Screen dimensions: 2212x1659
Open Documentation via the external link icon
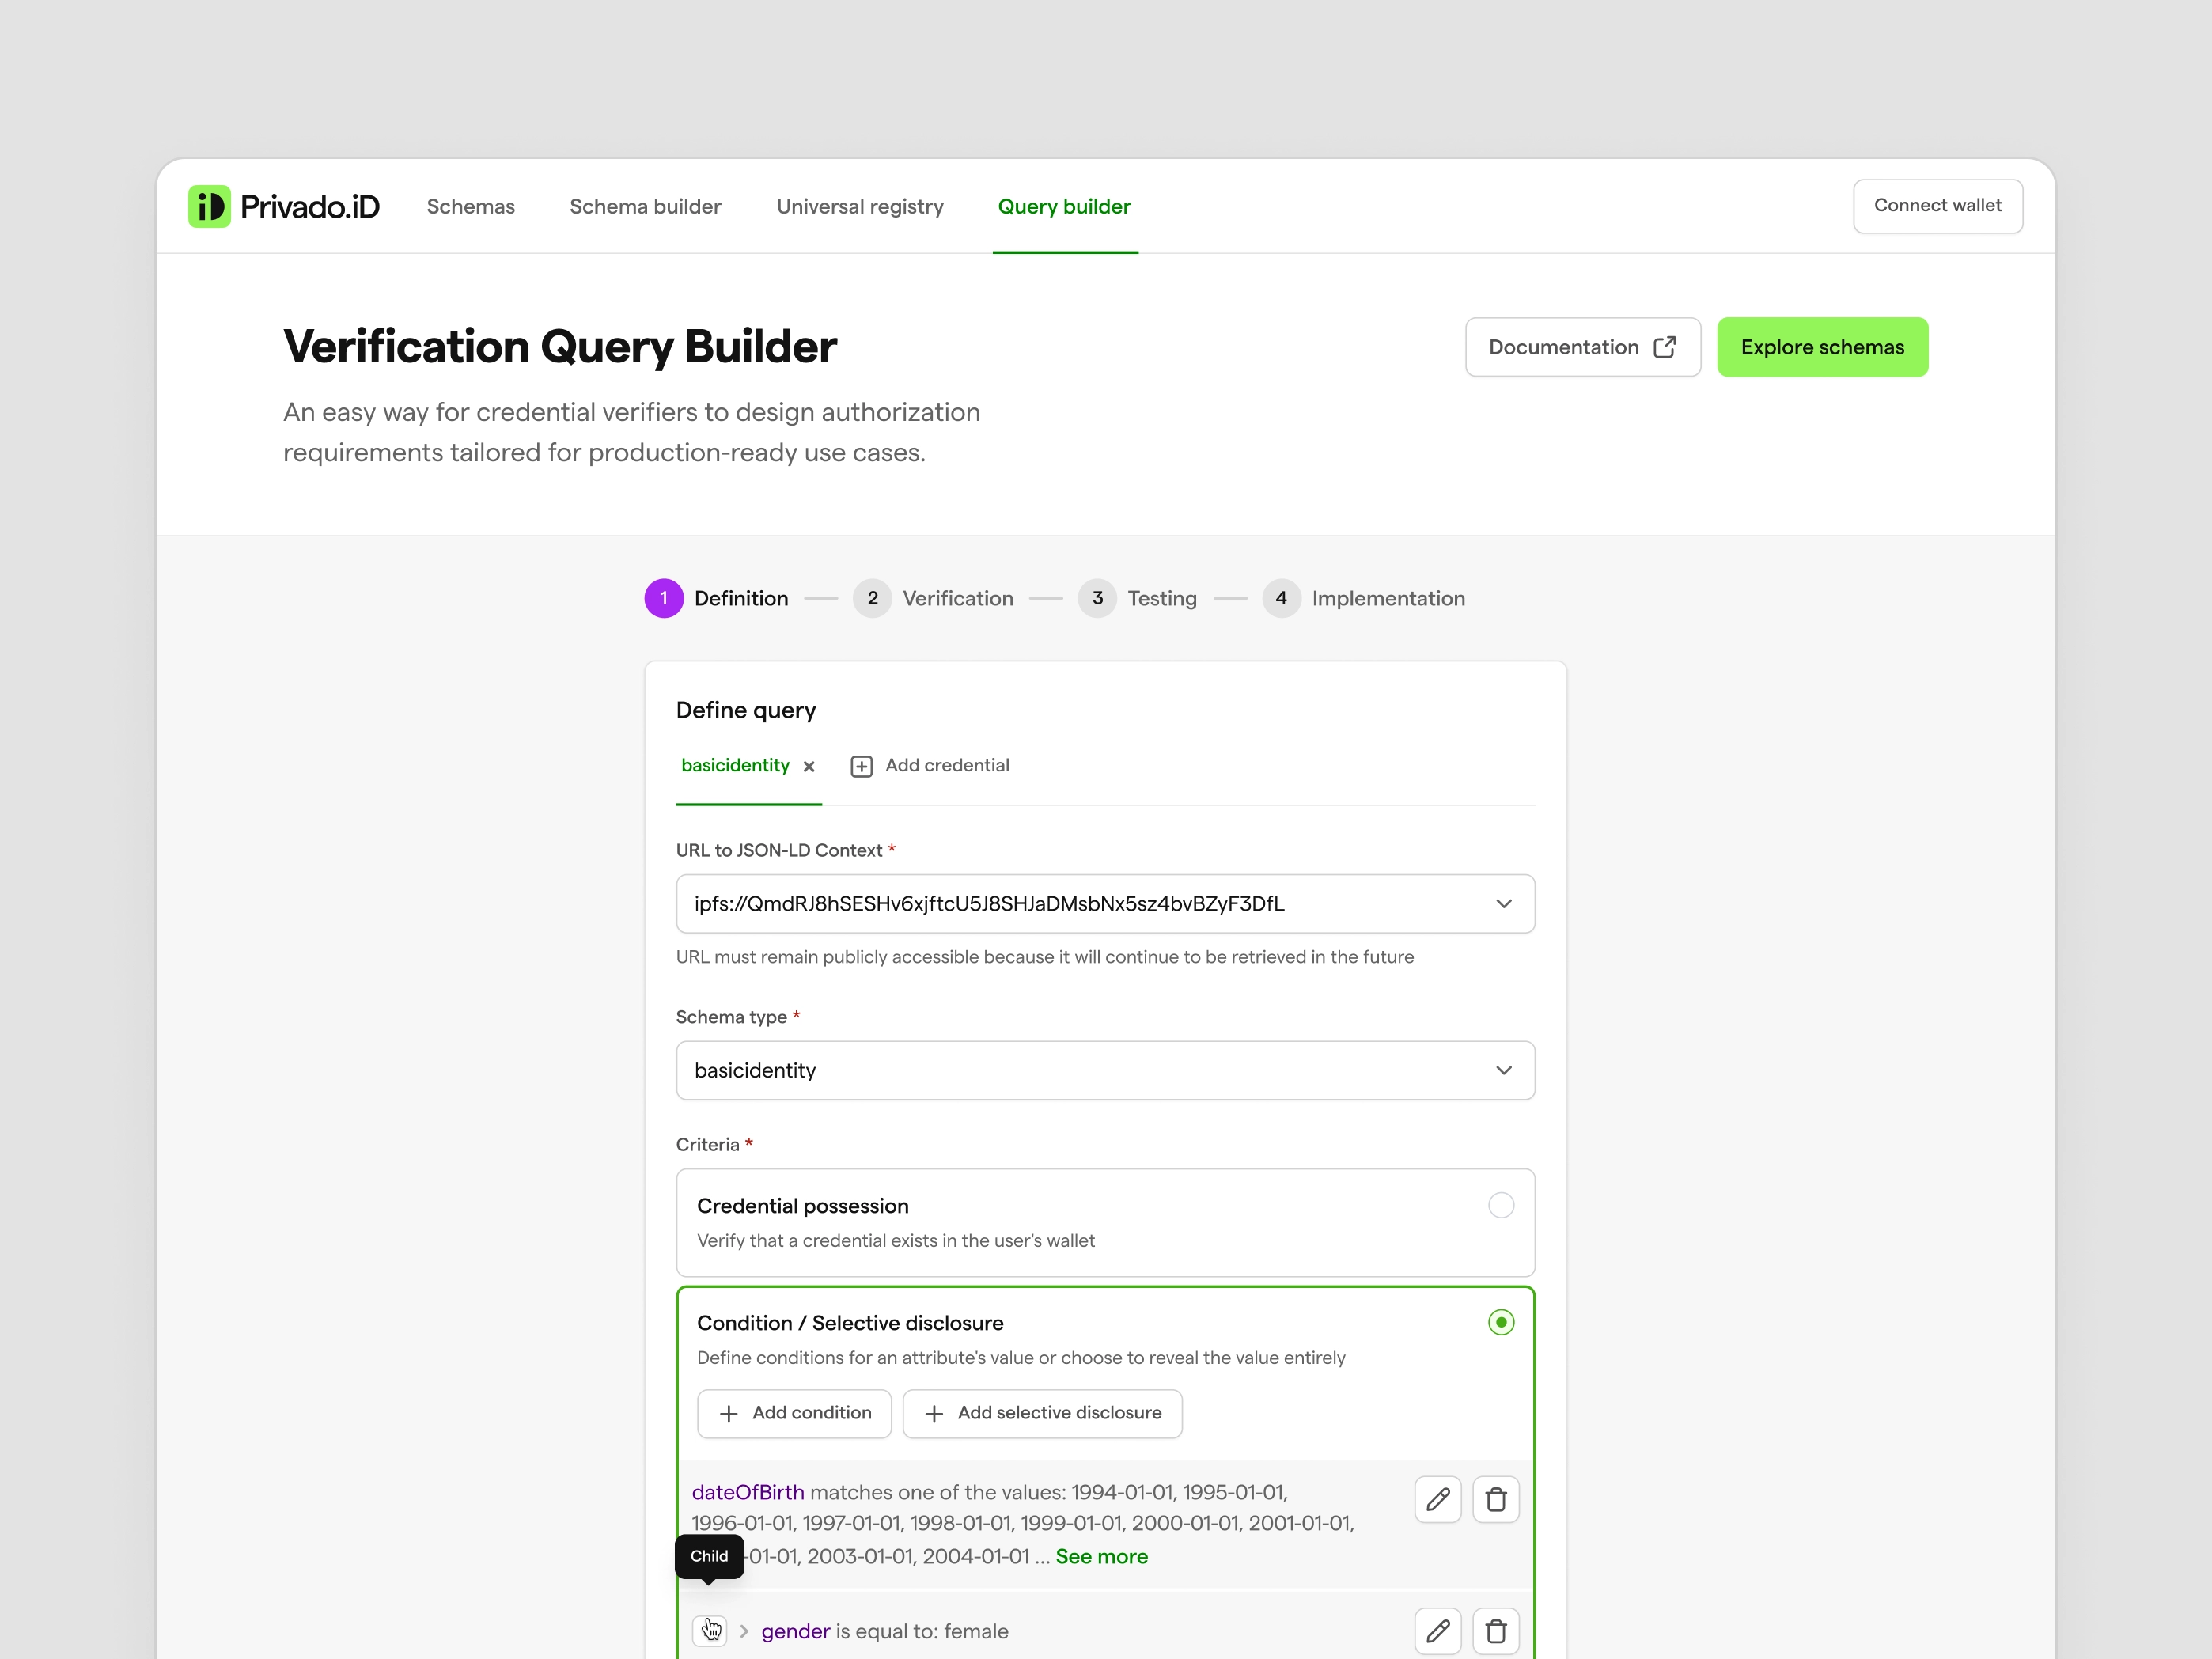[1665, 346]
